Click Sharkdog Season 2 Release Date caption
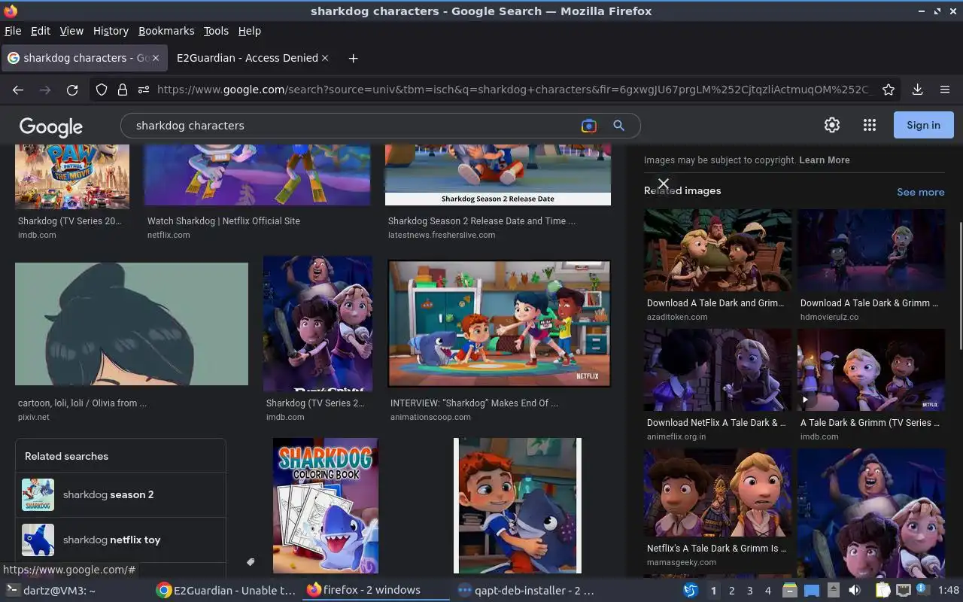 pos(481,221)
